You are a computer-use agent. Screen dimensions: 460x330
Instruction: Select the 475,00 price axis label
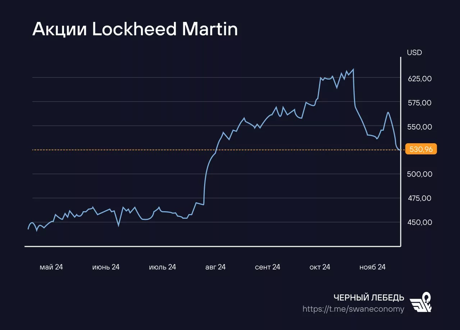point(420,198)
